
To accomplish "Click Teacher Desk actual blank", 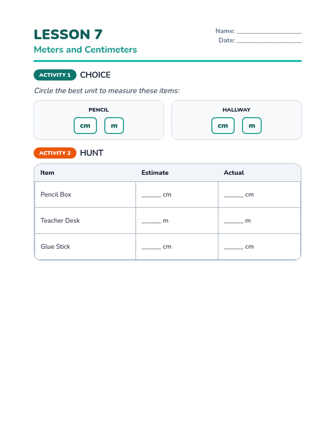I will [x=233, y=221].
